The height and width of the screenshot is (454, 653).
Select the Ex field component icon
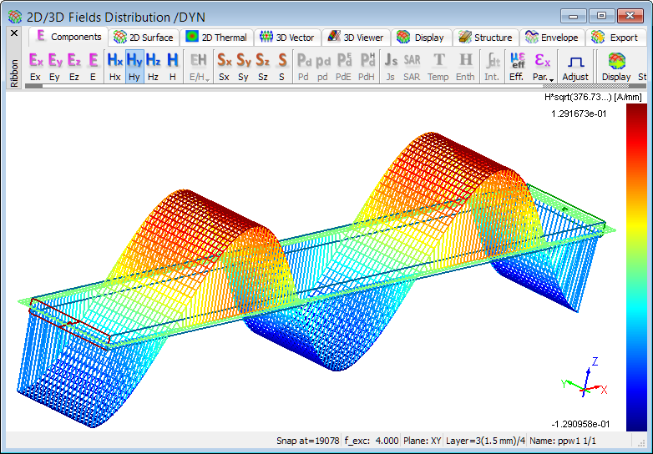pos(35,61)
